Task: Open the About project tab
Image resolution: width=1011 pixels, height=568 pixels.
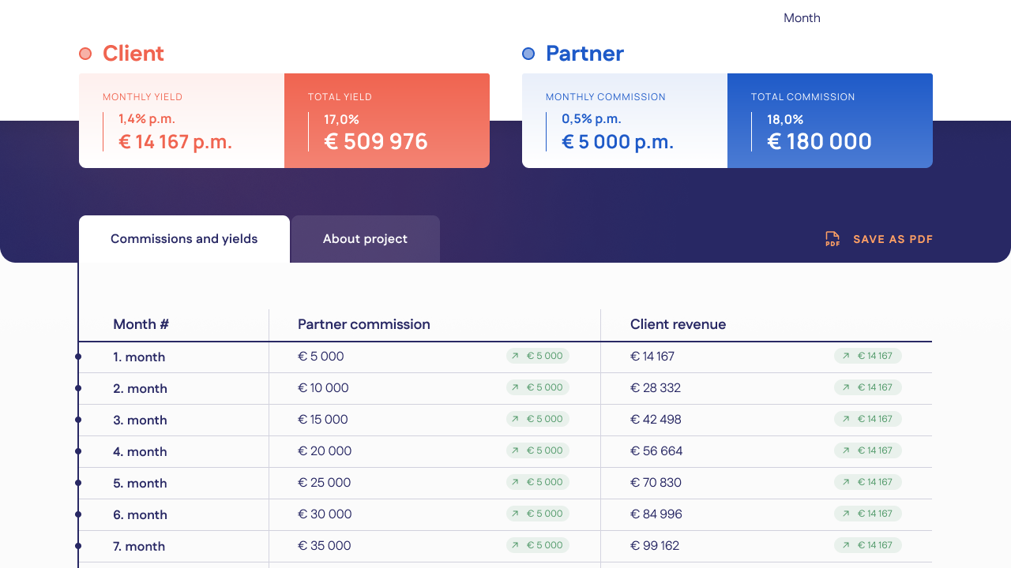Action: 365,239
